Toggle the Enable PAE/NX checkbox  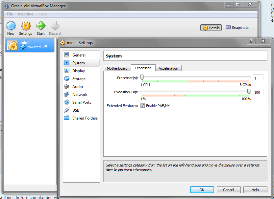point(142,106)
